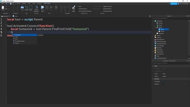
Task: Select ServerScriptService in Explorer
Action: [x=160, y=44]
